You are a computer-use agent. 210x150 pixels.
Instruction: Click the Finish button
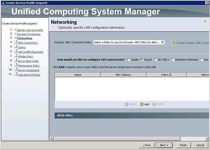coord(183,145)
